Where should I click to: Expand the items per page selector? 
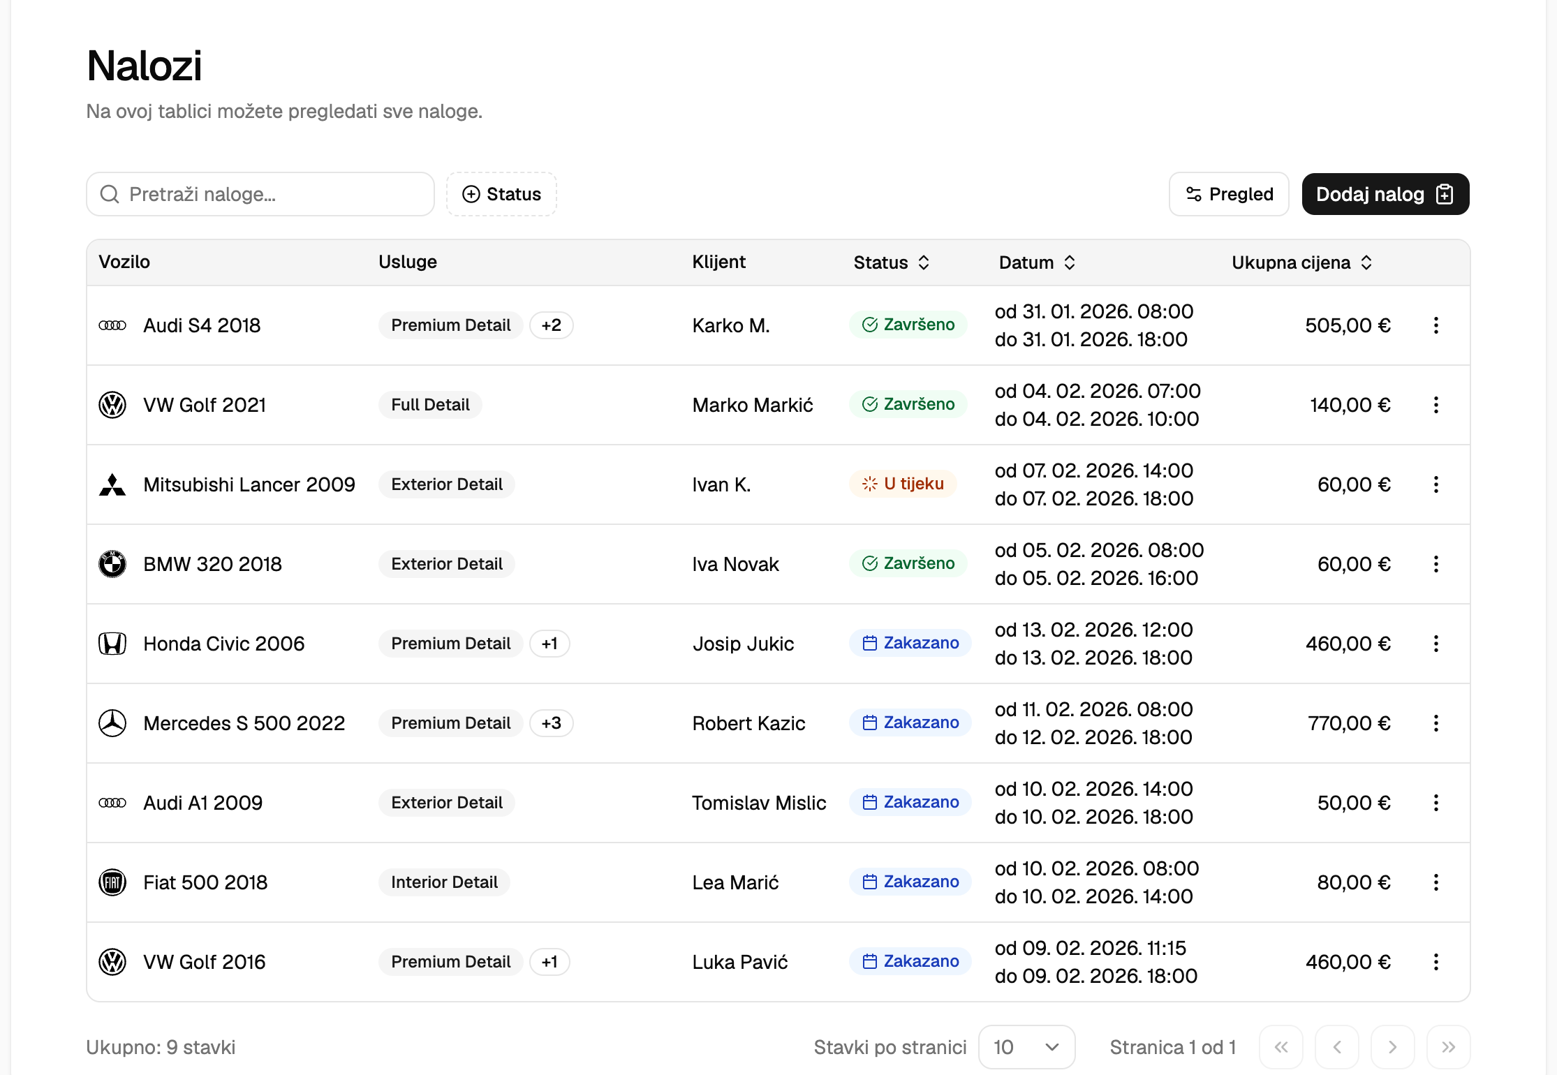[x=1026, y=1047]
